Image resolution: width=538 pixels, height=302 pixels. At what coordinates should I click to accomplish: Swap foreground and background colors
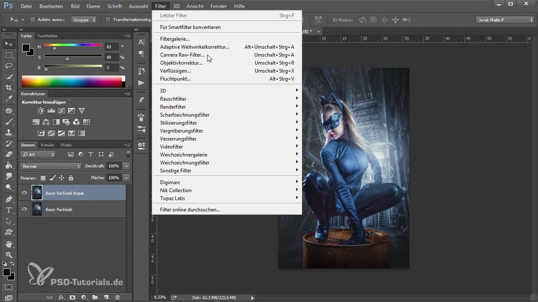click(12, 263)
